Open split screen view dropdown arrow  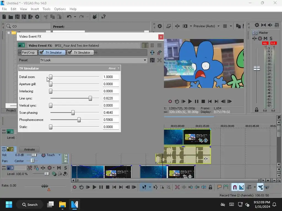[x=191, y=26]
